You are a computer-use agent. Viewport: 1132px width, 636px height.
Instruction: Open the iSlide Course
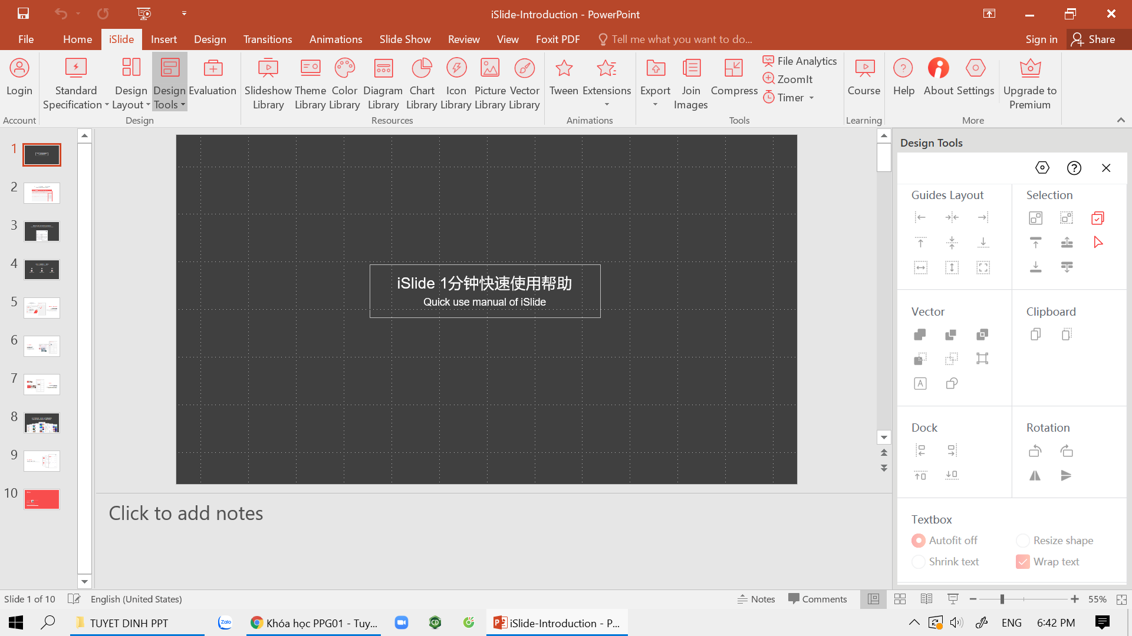point(864,77)
